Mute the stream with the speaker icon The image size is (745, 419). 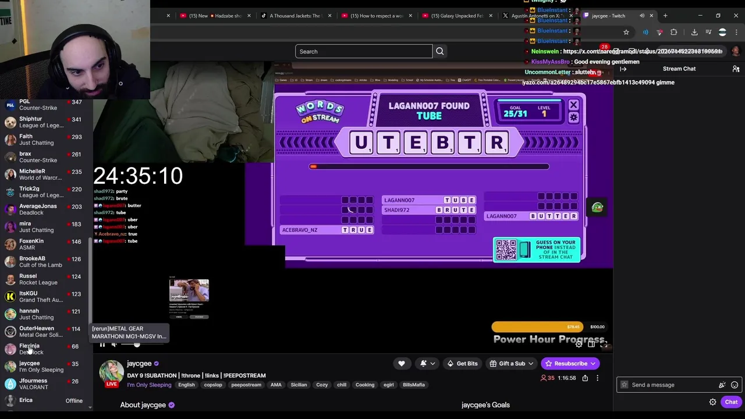[x=115, y=345]
